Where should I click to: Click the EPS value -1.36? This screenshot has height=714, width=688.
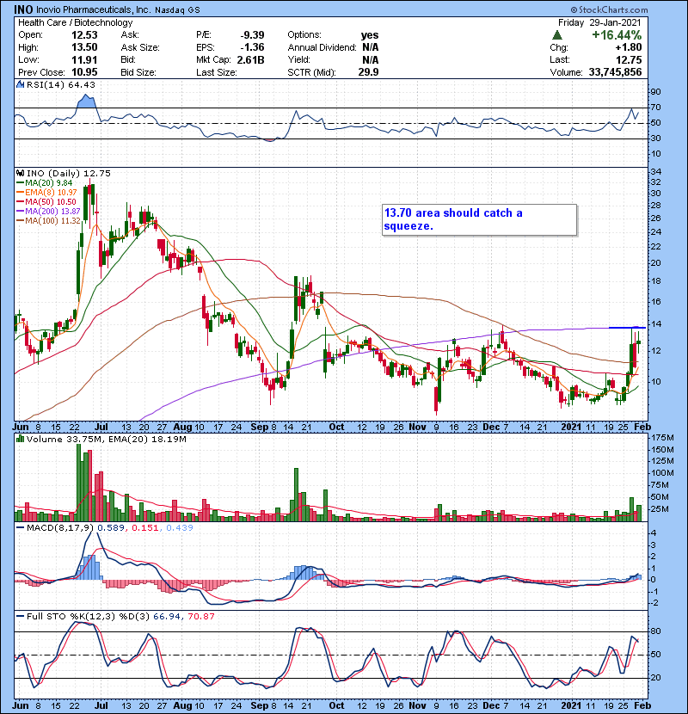tap(252, 47)
